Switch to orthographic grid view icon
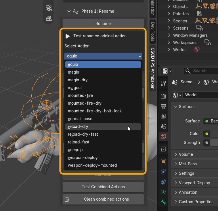 49,18
